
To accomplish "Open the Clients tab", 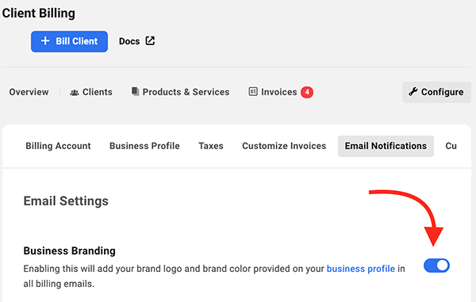I will [x=91, y=92].
